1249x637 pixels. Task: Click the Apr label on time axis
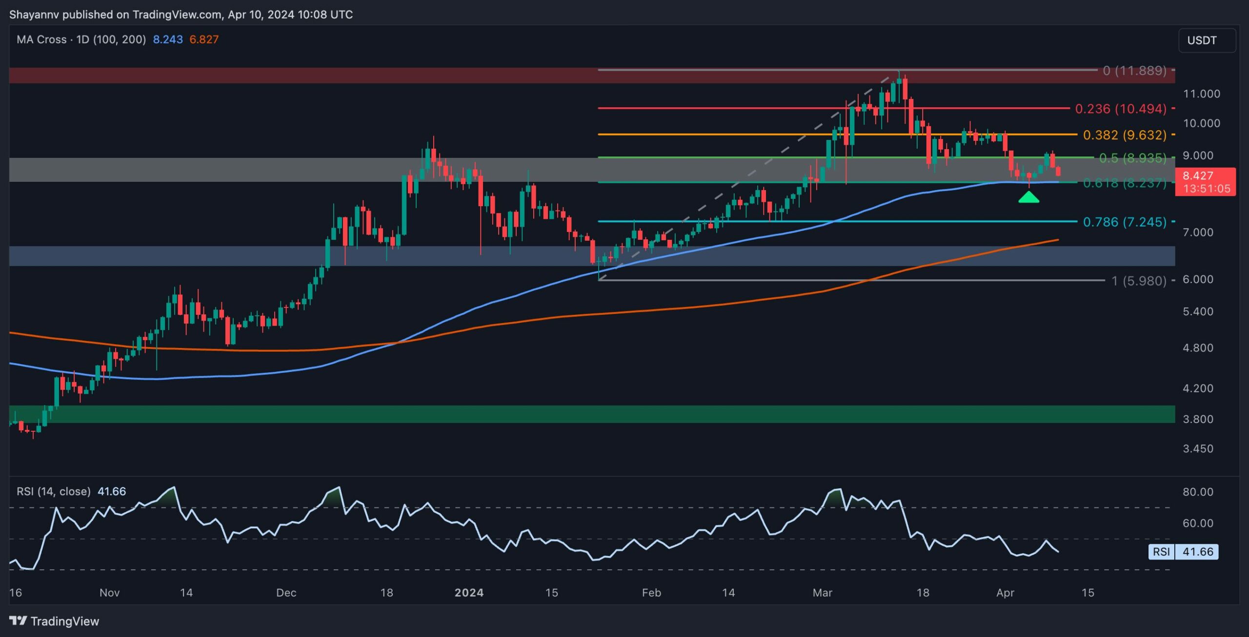click(x=1005, y=593)
